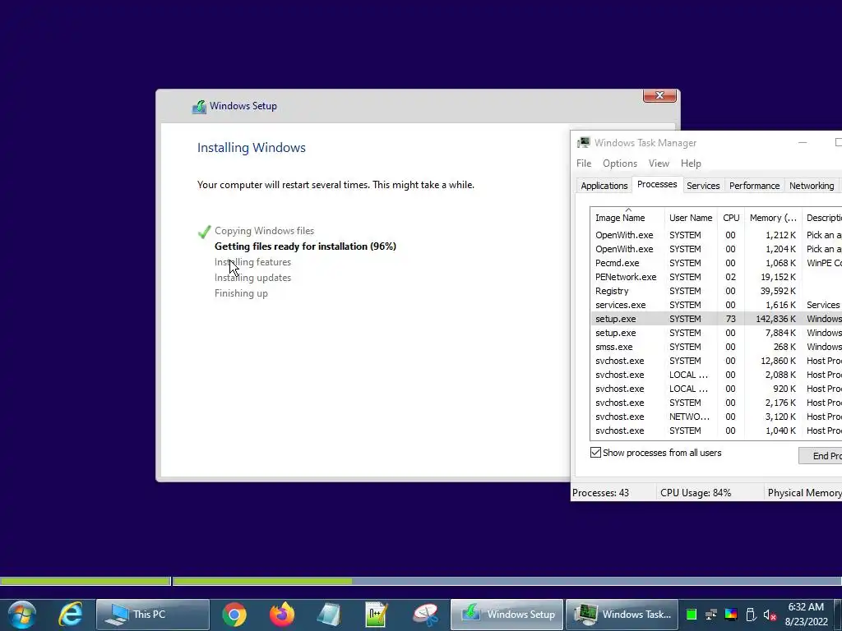842x631 pixels.
Task: Select svchost.exe using 2,088 K memory
Action: pyautogui.click(x=716, y=375)
